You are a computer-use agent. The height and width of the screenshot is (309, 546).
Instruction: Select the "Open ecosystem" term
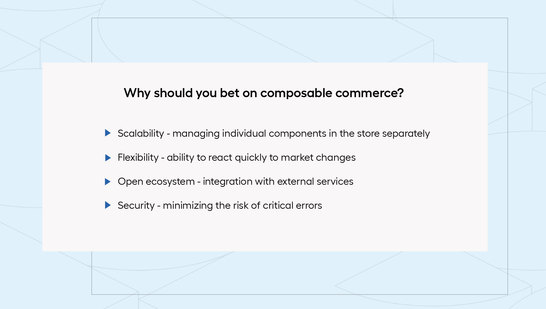(156, 181)
